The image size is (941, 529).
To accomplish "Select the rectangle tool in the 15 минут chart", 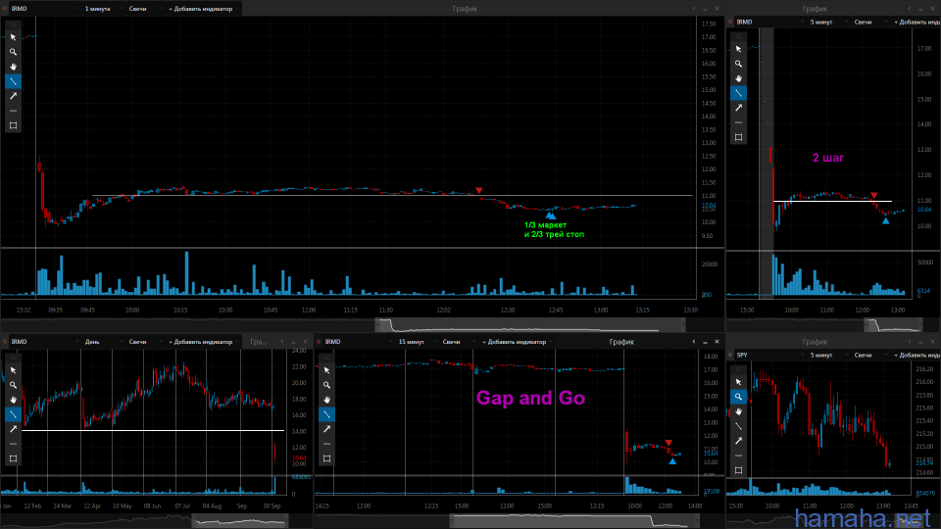I will click(x=327, y=458).
